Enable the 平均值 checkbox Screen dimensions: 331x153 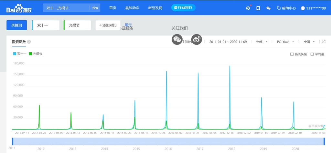[312, 54]
